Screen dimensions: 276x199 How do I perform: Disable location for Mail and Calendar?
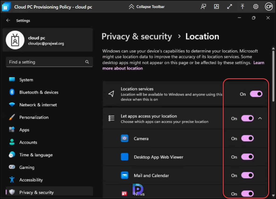247,175
